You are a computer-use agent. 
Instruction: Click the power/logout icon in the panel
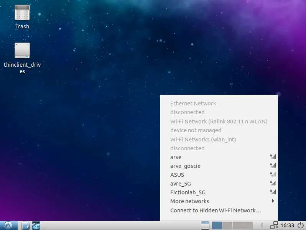pos(300,225)
